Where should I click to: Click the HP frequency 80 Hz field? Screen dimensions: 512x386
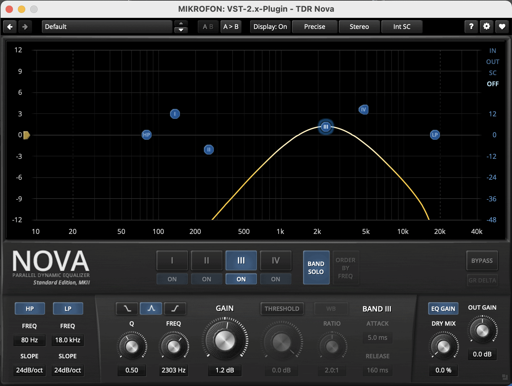pyautogui.click(x=30, y=340)
